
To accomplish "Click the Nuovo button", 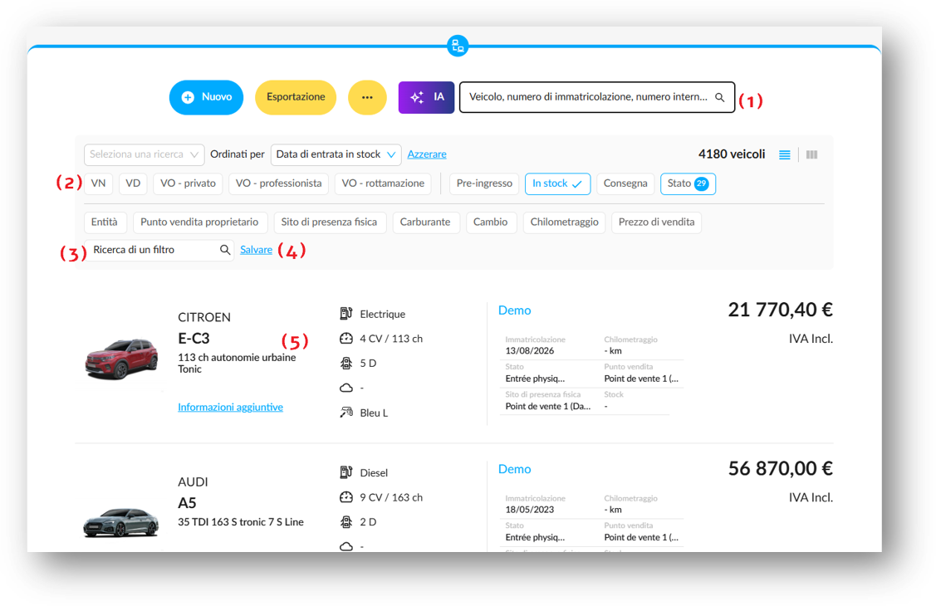I will (206, 97).
